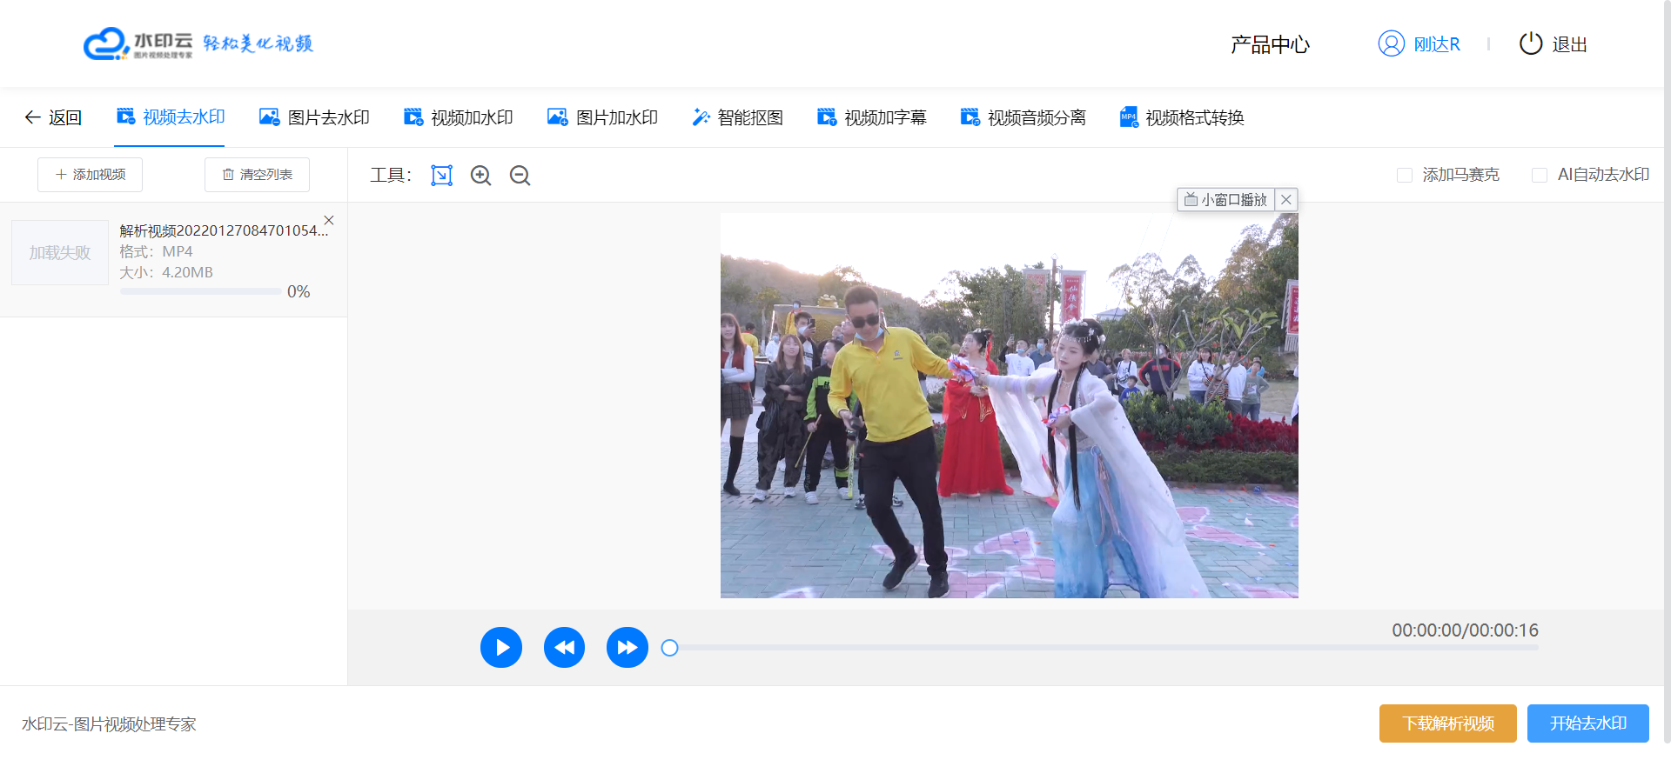Rewind the video
Screen dimensions: 1671x760
[564, 648]
